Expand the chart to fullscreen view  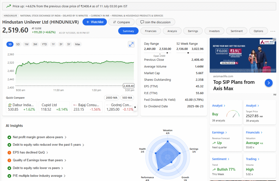pyautogui.click(x=131, y=44)
